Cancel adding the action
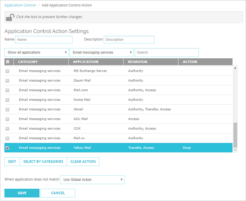The width and height of the screenshot is (246, 201). (58, 193)
